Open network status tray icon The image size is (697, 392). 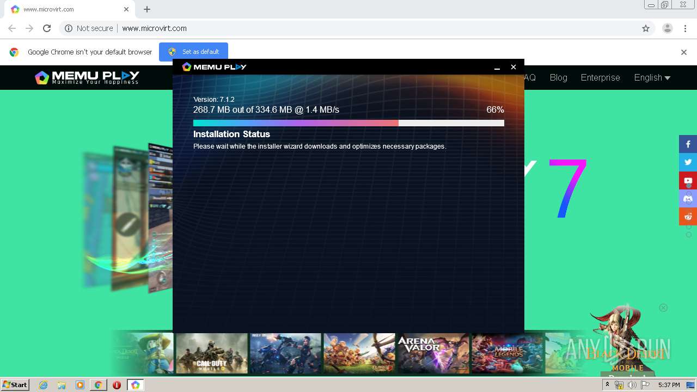click(x=619, y=385)
